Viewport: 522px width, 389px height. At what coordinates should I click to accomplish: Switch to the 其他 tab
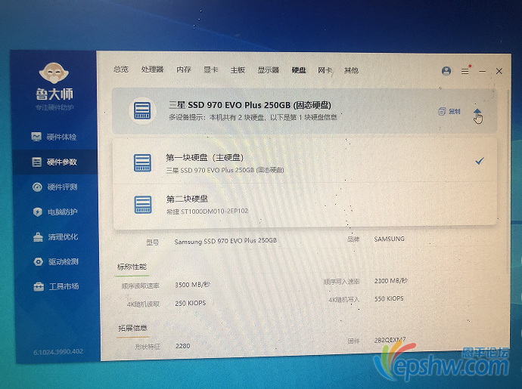pyautogui.click(x=351, y=70)
